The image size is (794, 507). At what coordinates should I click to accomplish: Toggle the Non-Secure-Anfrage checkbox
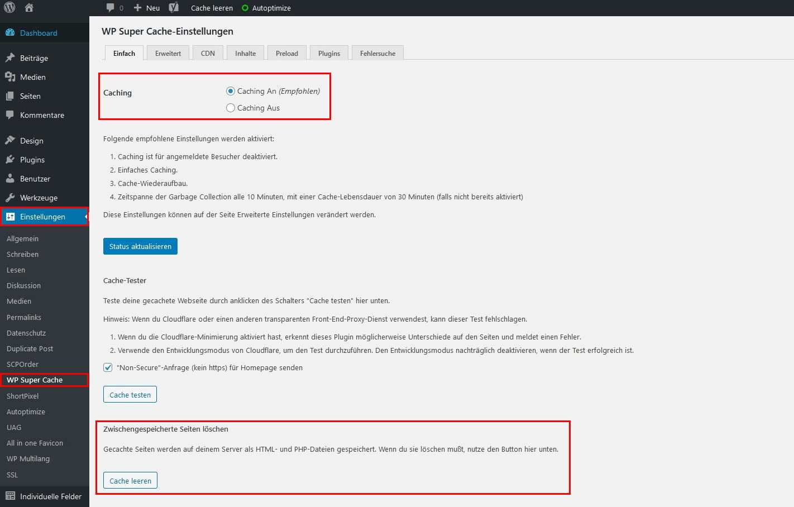(x=108, y=367)
